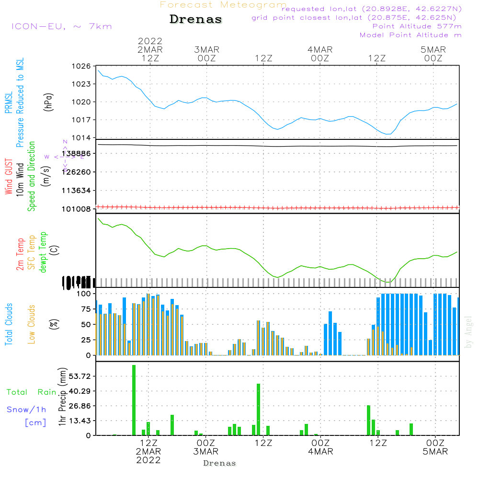
Task: Click the green 'dewpt Temp' label
Action: [43, 252]
